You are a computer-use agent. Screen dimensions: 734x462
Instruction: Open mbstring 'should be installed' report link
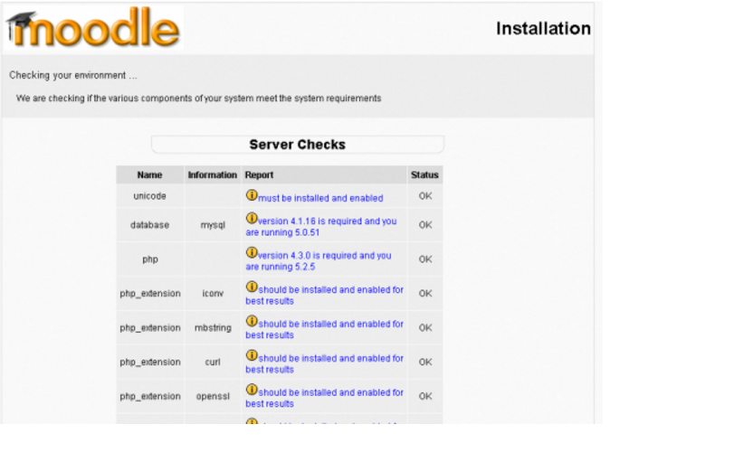[x=324, y=330]
